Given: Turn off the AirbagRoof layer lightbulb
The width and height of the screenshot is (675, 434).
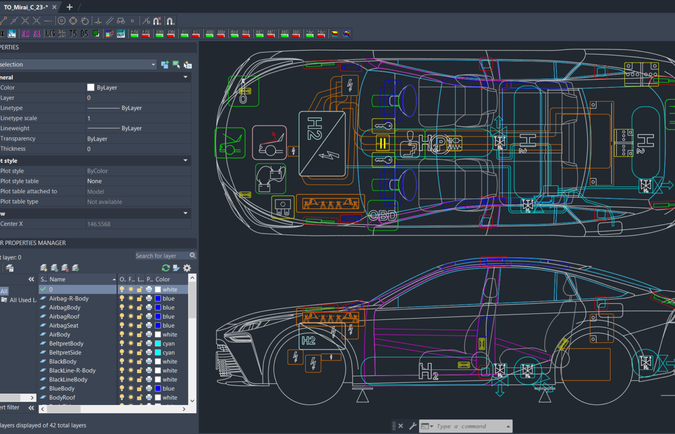Looking at the screenshot, I should click(x=122, y=316).
